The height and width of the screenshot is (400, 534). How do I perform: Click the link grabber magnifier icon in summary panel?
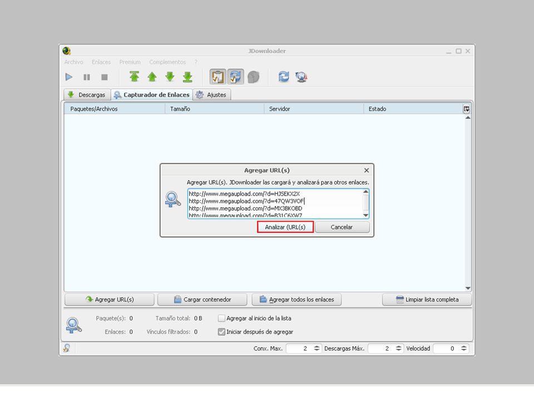coord(73,325)
